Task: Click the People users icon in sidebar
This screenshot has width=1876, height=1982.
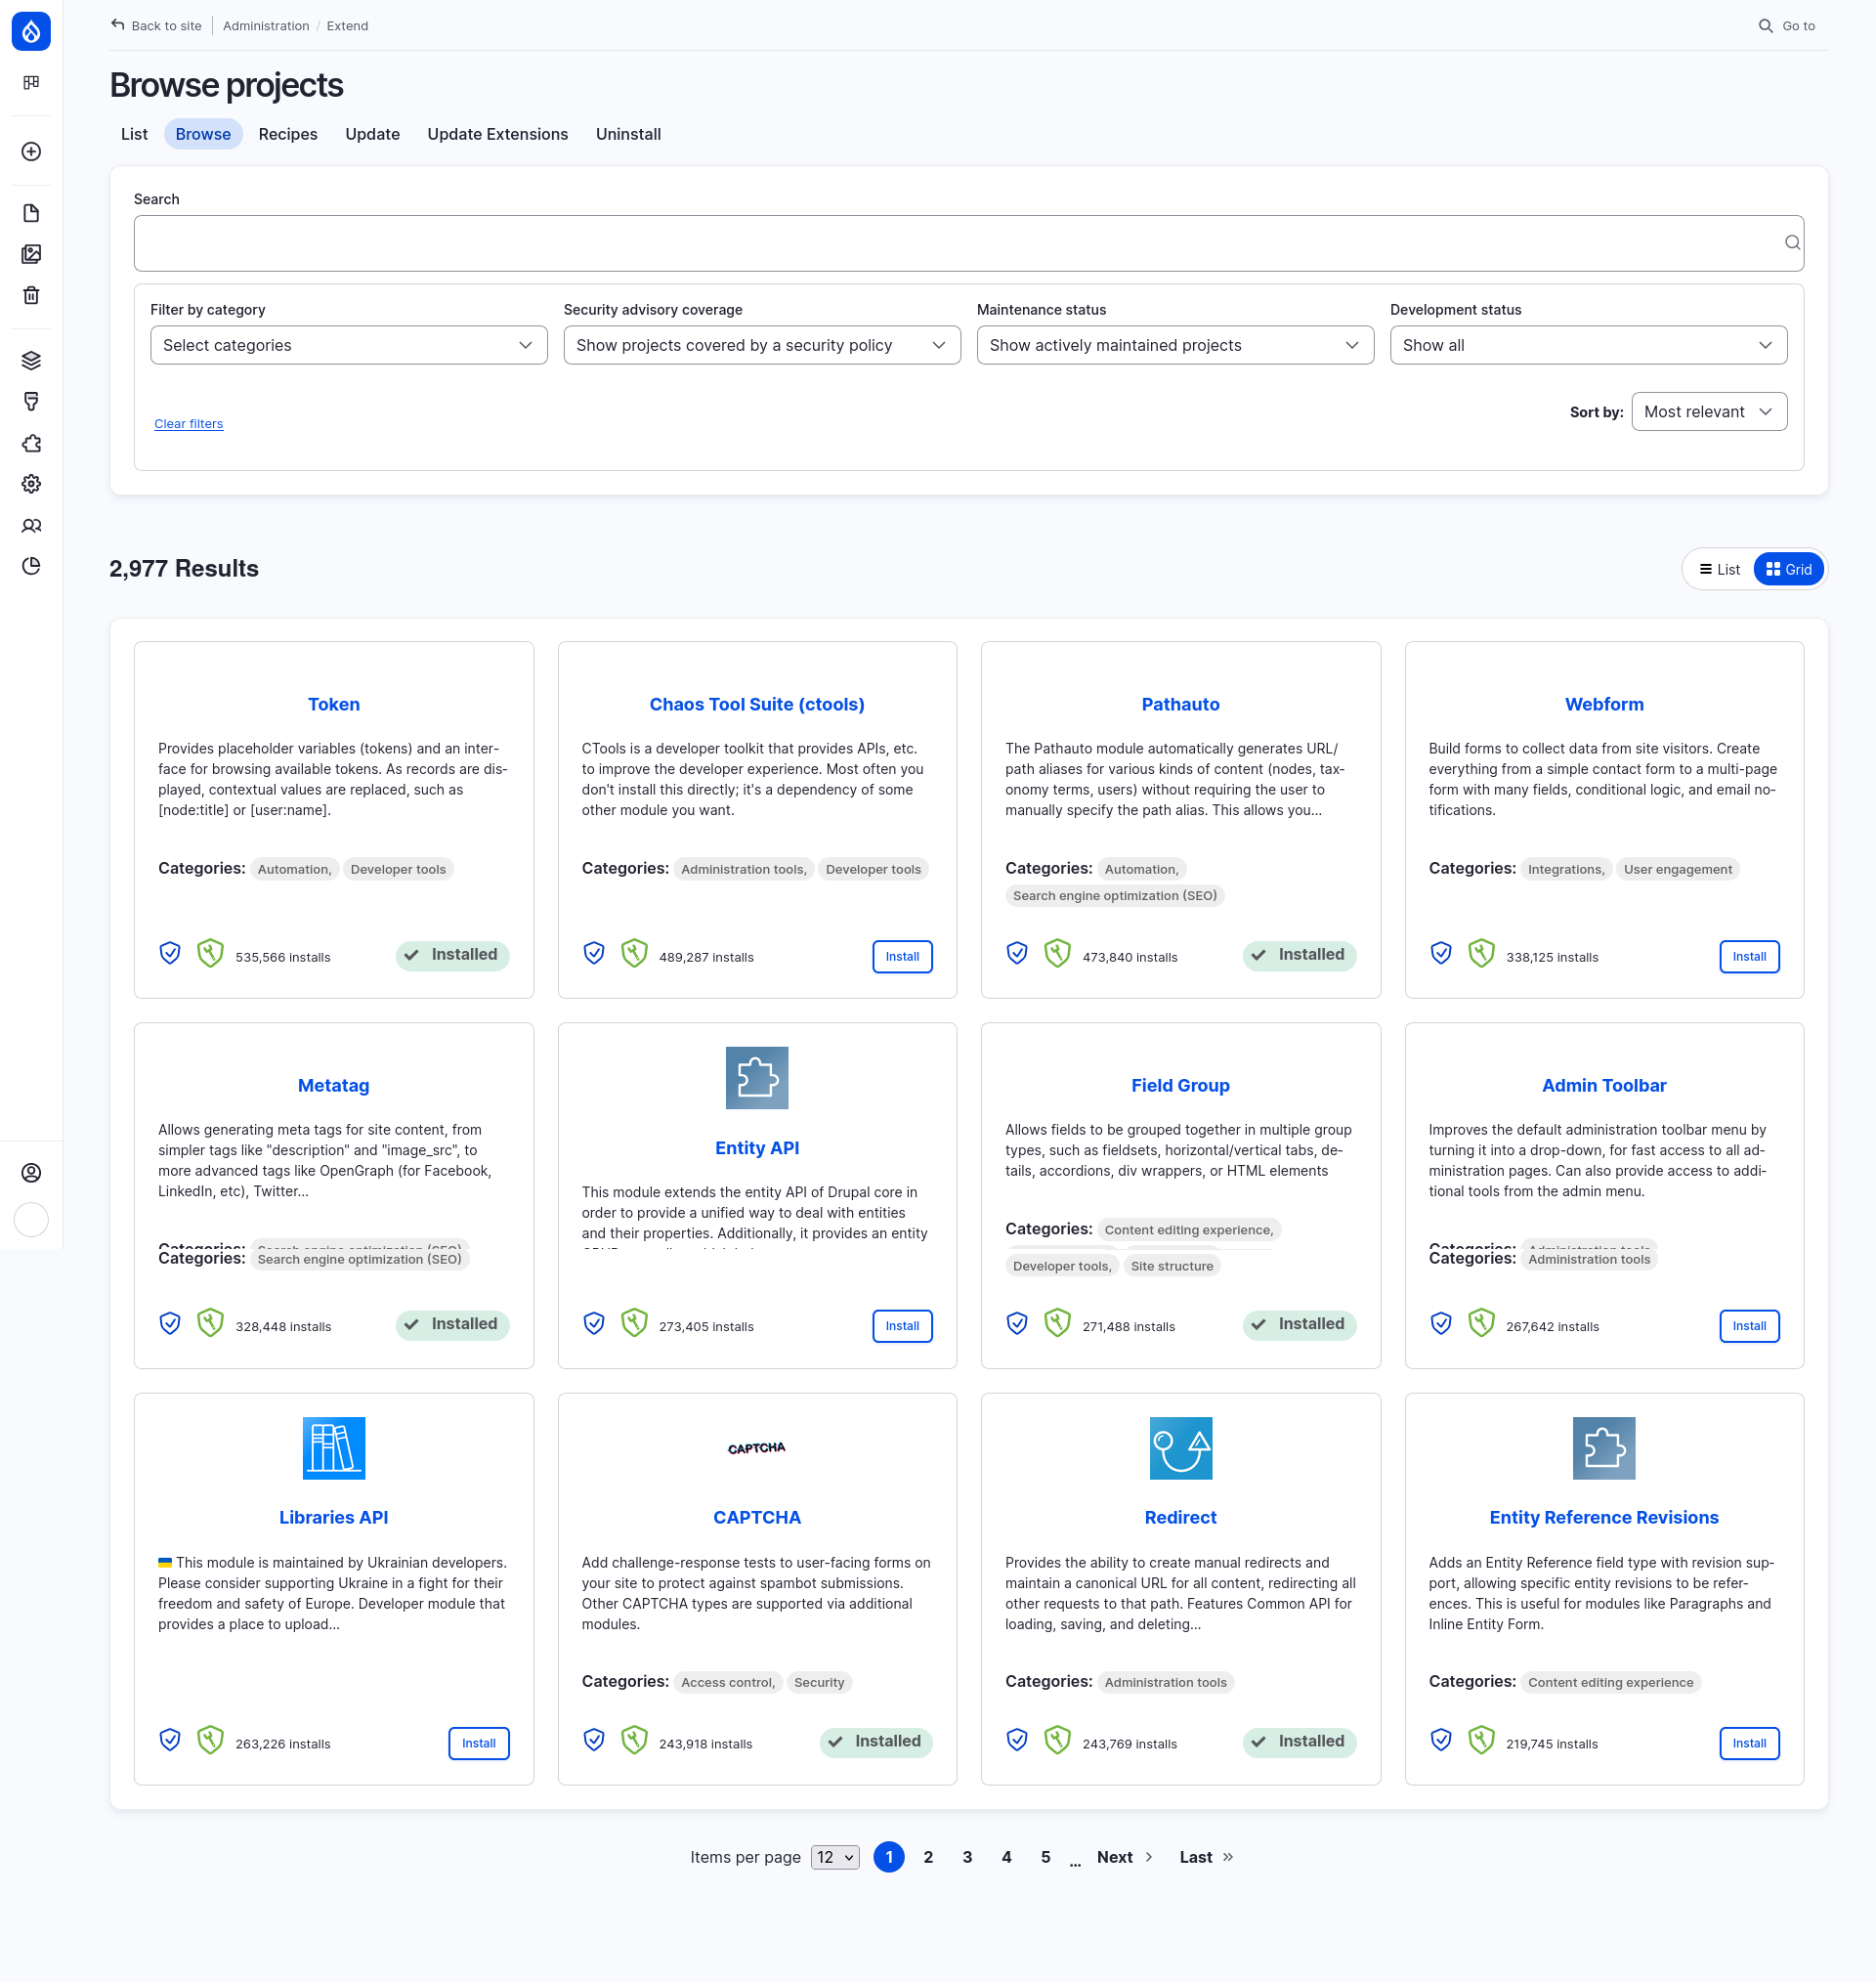Action: [31, 525]
